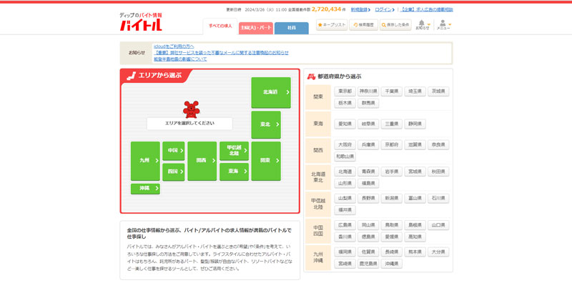Click the 都道府県から選ぶ map icon

tap(311, 76)
